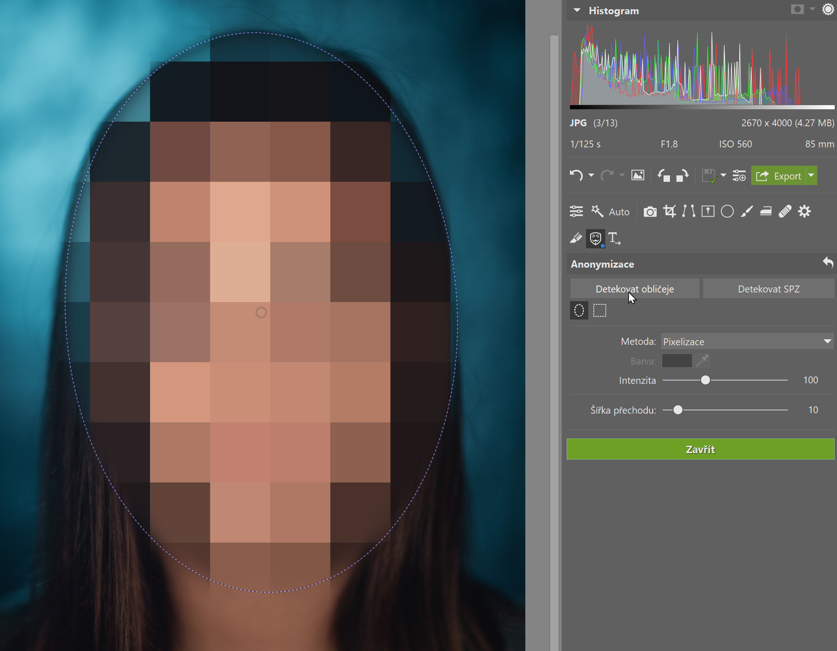The height and width of the screenshot is (651, 837).
Task: Click the small circle marker on face
Action: 261,313
